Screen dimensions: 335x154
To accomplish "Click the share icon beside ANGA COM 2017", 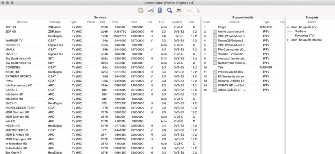I will [x=215, y=90].
